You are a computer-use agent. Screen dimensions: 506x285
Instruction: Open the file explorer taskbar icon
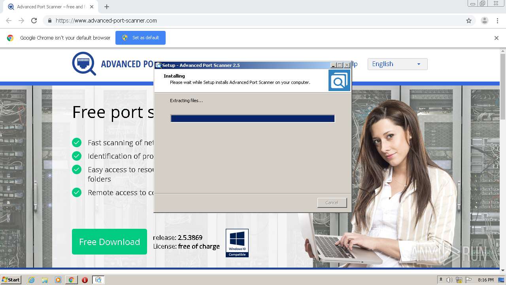[x=45, y=280]
